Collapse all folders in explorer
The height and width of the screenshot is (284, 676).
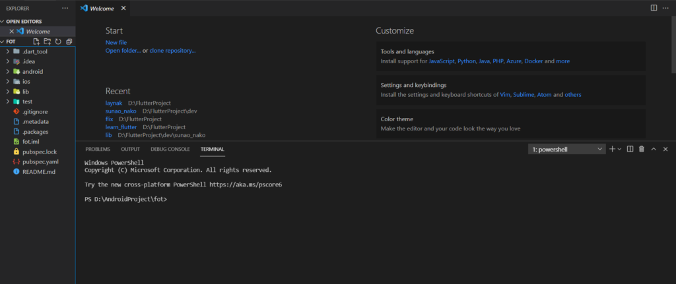pyautogui.click(x=69, y=42)
